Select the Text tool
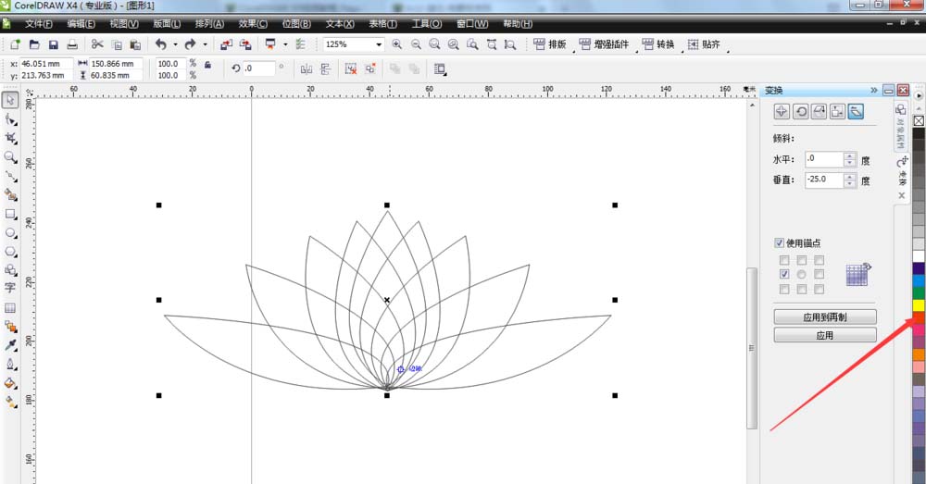The width and height of the screenshot is (926, 484). tap(10, 288)
